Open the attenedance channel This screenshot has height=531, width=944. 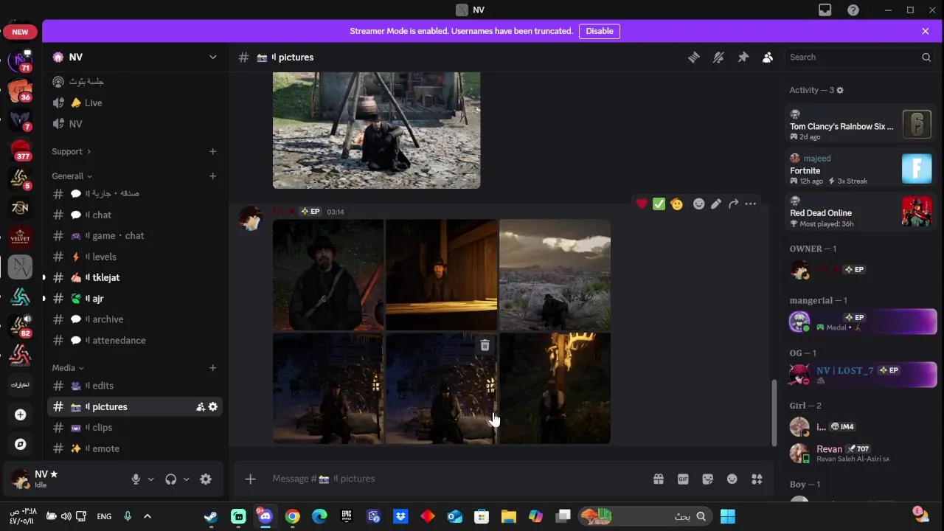[x=136, y=340]
